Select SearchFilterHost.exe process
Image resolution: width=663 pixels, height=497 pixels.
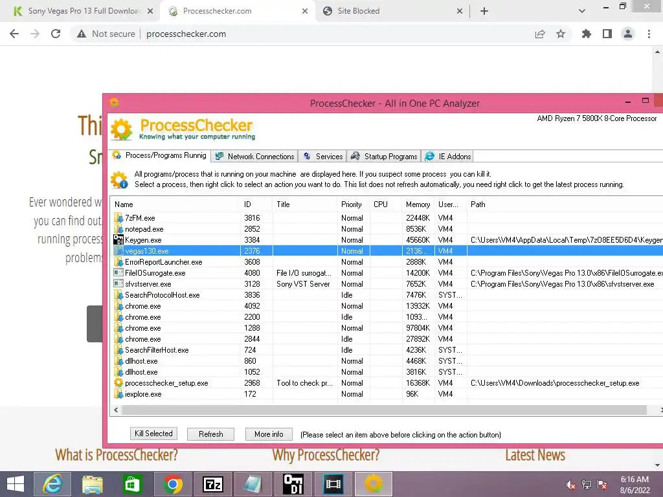157,350
